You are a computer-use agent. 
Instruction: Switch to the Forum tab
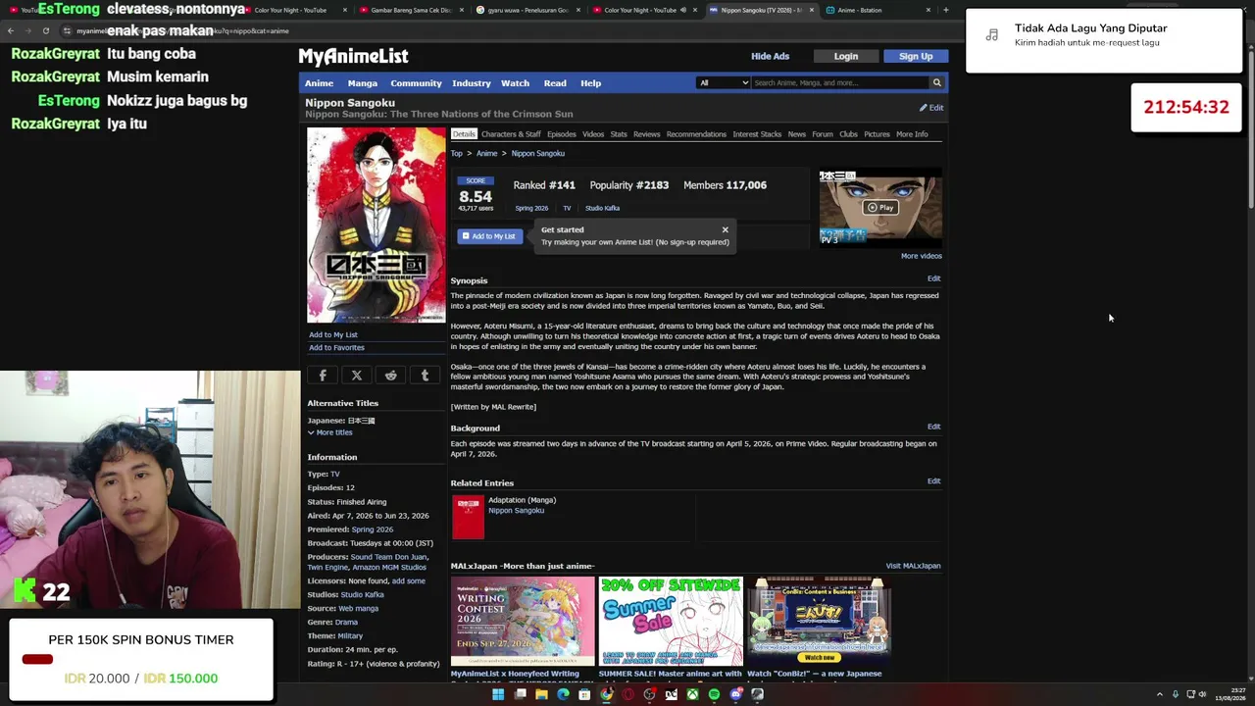[823, 134]
